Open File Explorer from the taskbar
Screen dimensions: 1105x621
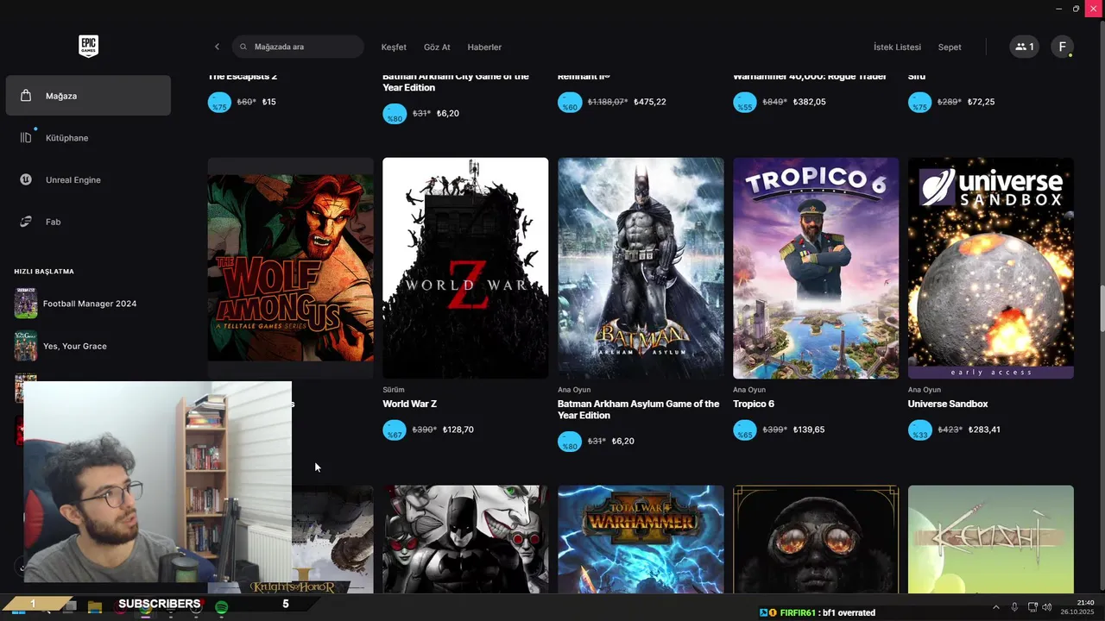[95, 607]
